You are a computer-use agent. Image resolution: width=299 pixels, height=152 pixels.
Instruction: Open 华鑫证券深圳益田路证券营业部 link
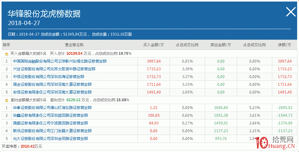[x=50, y=115]
